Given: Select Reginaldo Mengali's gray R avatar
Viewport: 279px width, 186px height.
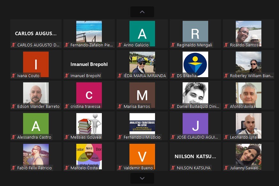Looking at the screenshot, I should tap(195, 32).
